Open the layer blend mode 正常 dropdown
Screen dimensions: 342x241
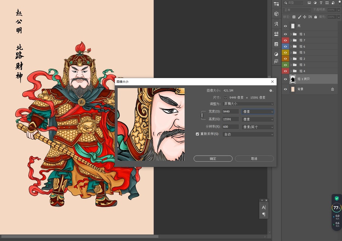[x=297, y=10]
